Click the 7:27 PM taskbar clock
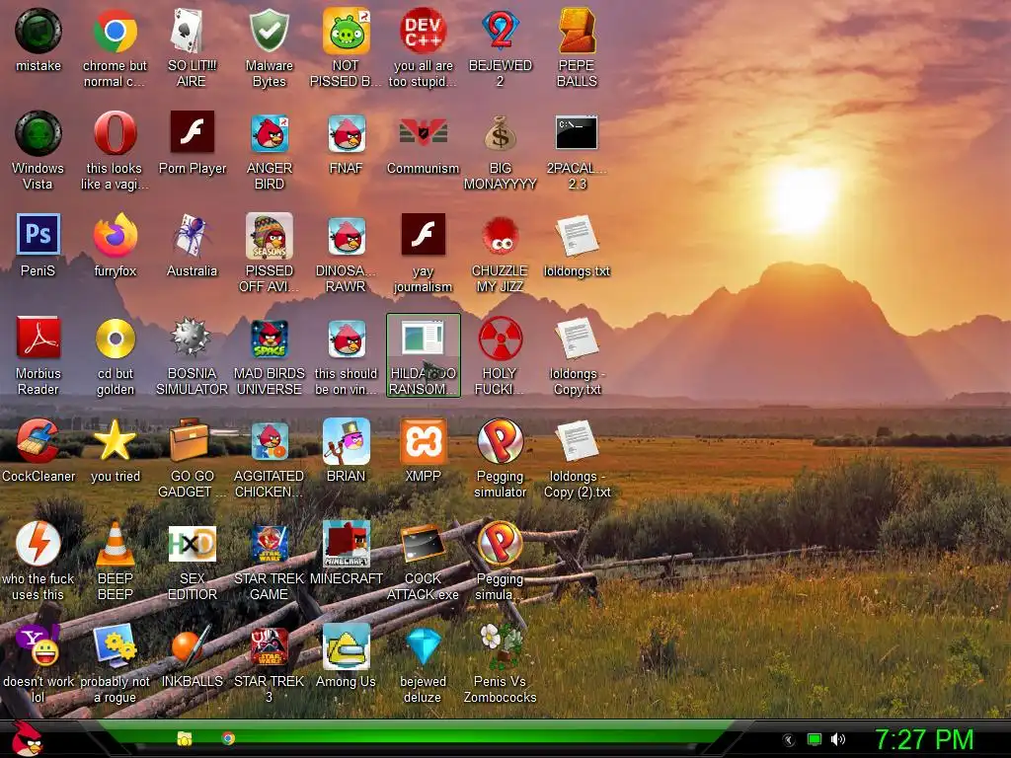 coord(924,738)
